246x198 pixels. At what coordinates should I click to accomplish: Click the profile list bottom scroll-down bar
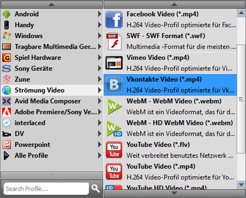[x=174, y=193]
